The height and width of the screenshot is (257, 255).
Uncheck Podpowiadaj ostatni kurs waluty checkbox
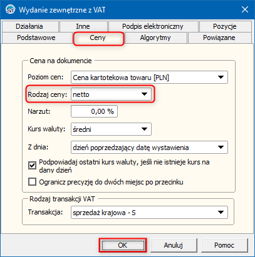pyautogui.click(x=32, y=166)
